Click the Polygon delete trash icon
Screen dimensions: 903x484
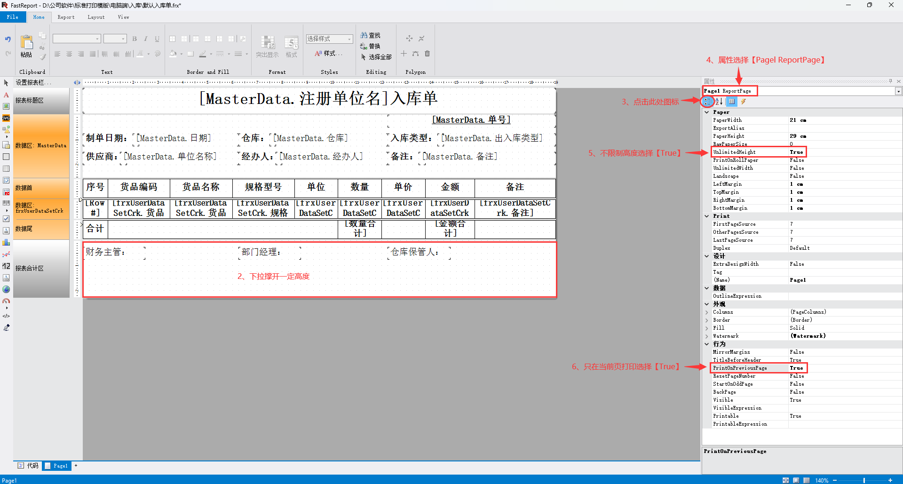(x=427, y=54)
